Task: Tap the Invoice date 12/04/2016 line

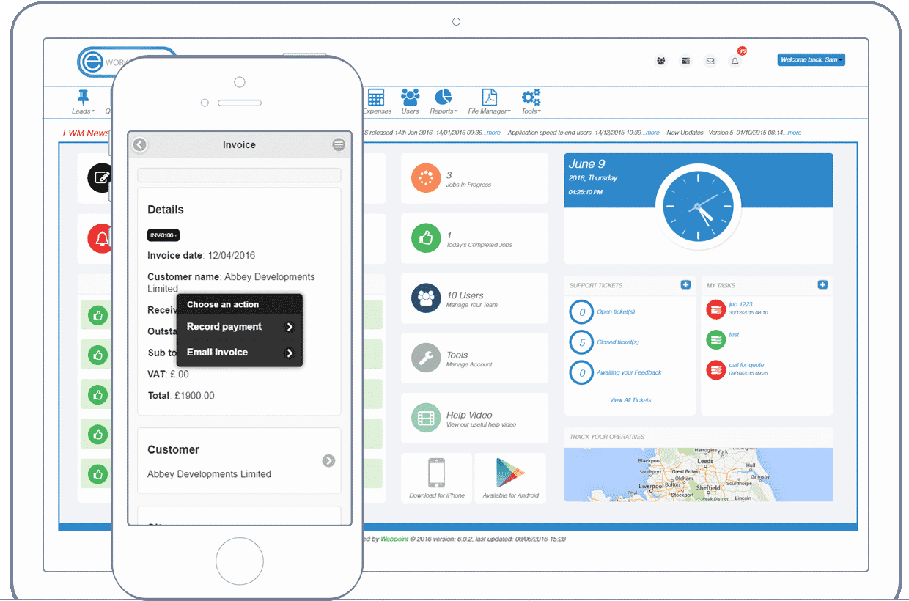Action: pos(202,256)
